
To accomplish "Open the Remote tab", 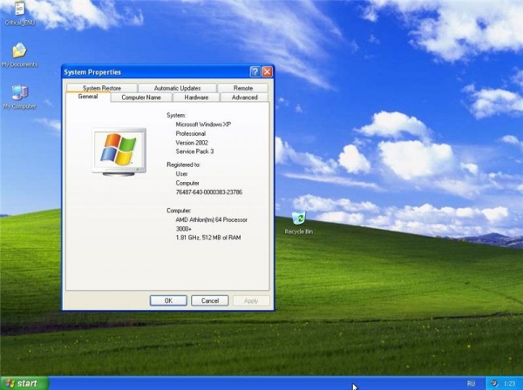I will [243, 88].
